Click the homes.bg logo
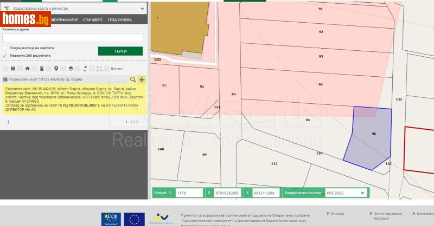Viewport: 434px width, 226px height. 25,19
